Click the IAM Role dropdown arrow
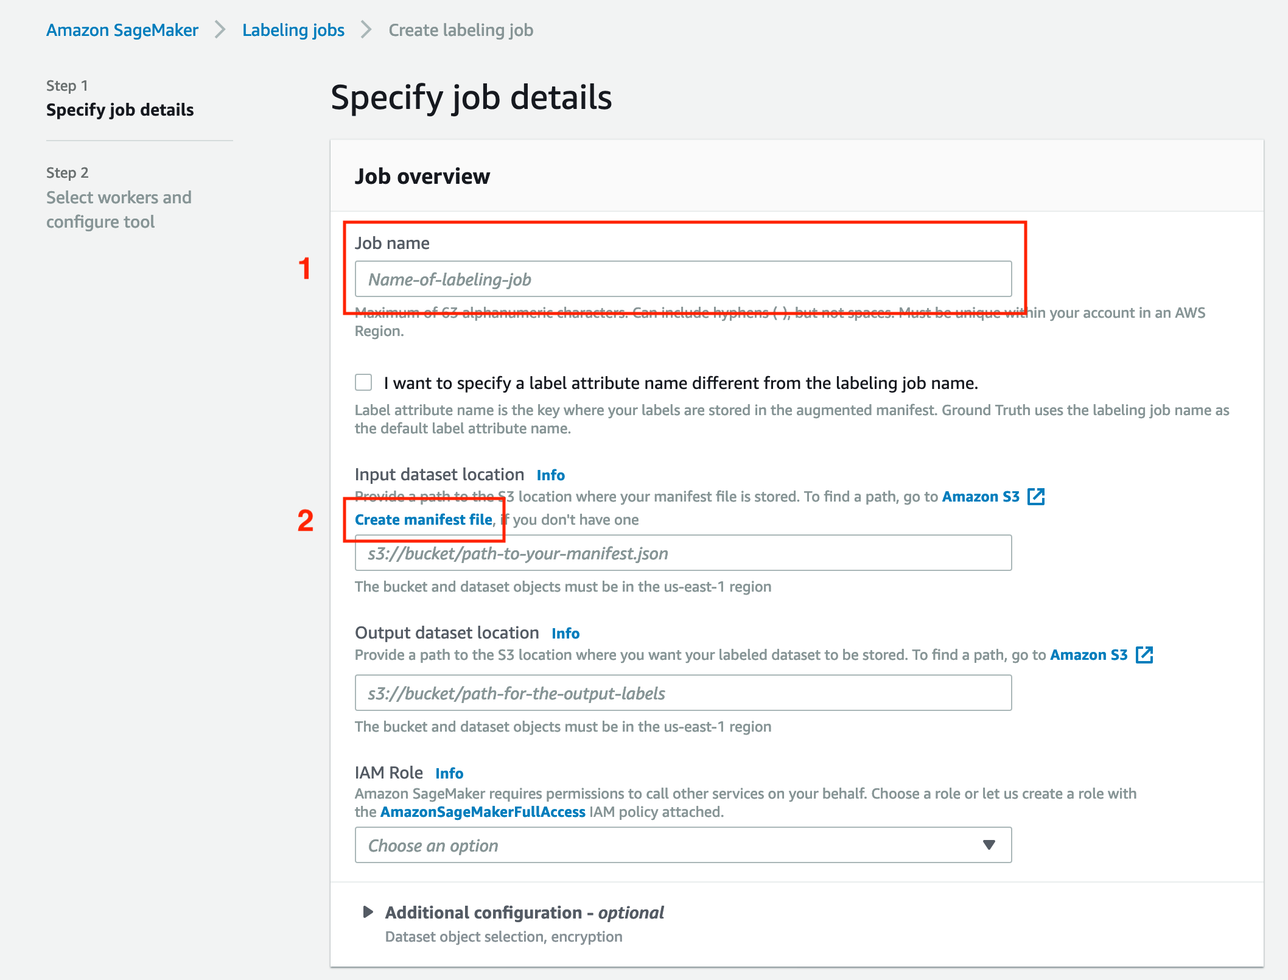Screen dimensions: 1288x980 tap(989, 845)
